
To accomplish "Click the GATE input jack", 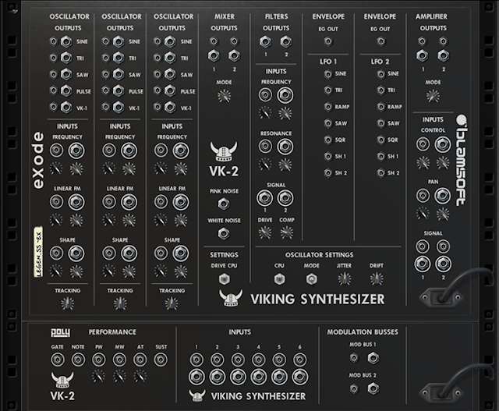I will pyautogui.click(x=58, y=360).
